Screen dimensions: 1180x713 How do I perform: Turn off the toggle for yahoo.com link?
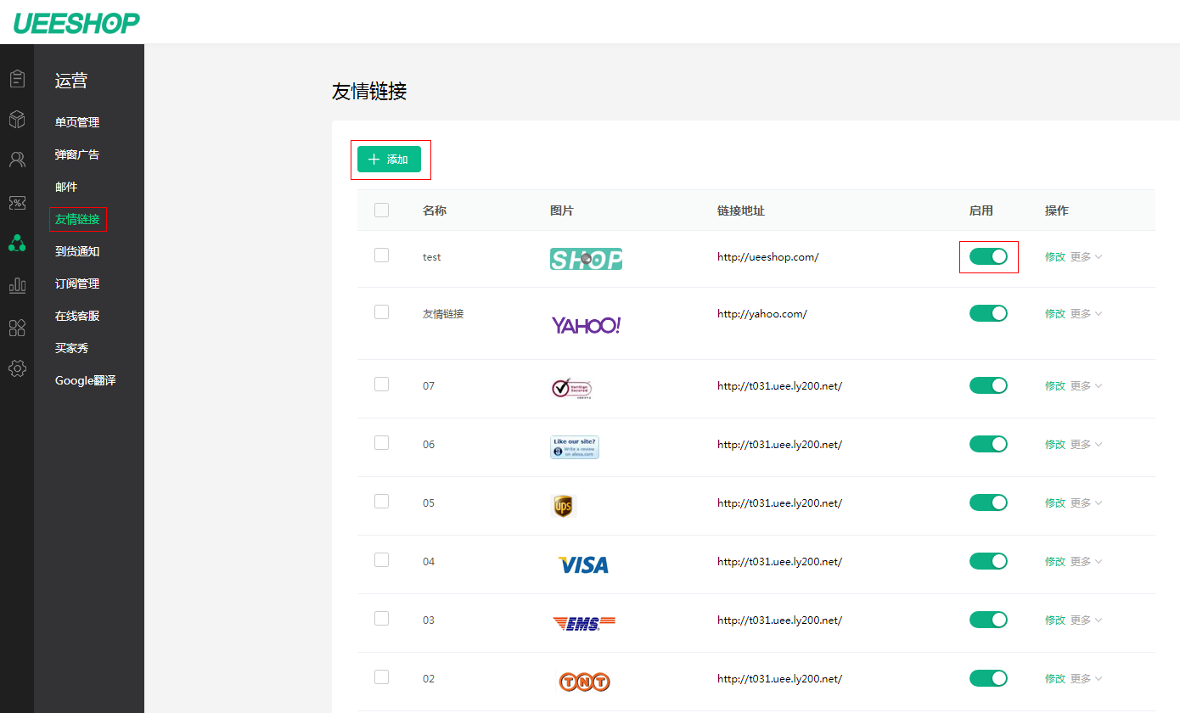pos(988,313)
